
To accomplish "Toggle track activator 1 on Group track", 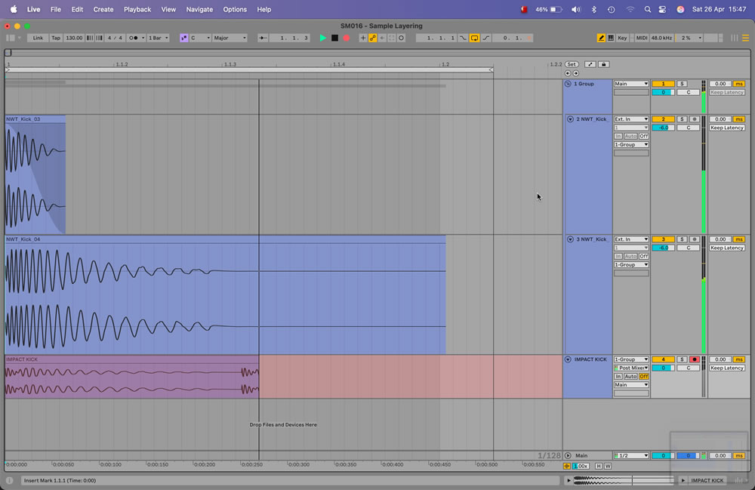I will tap(663, 84).
